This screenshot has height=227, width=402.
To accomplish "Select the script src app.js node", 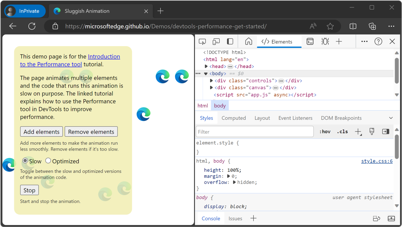I will (x=265, y=95).
